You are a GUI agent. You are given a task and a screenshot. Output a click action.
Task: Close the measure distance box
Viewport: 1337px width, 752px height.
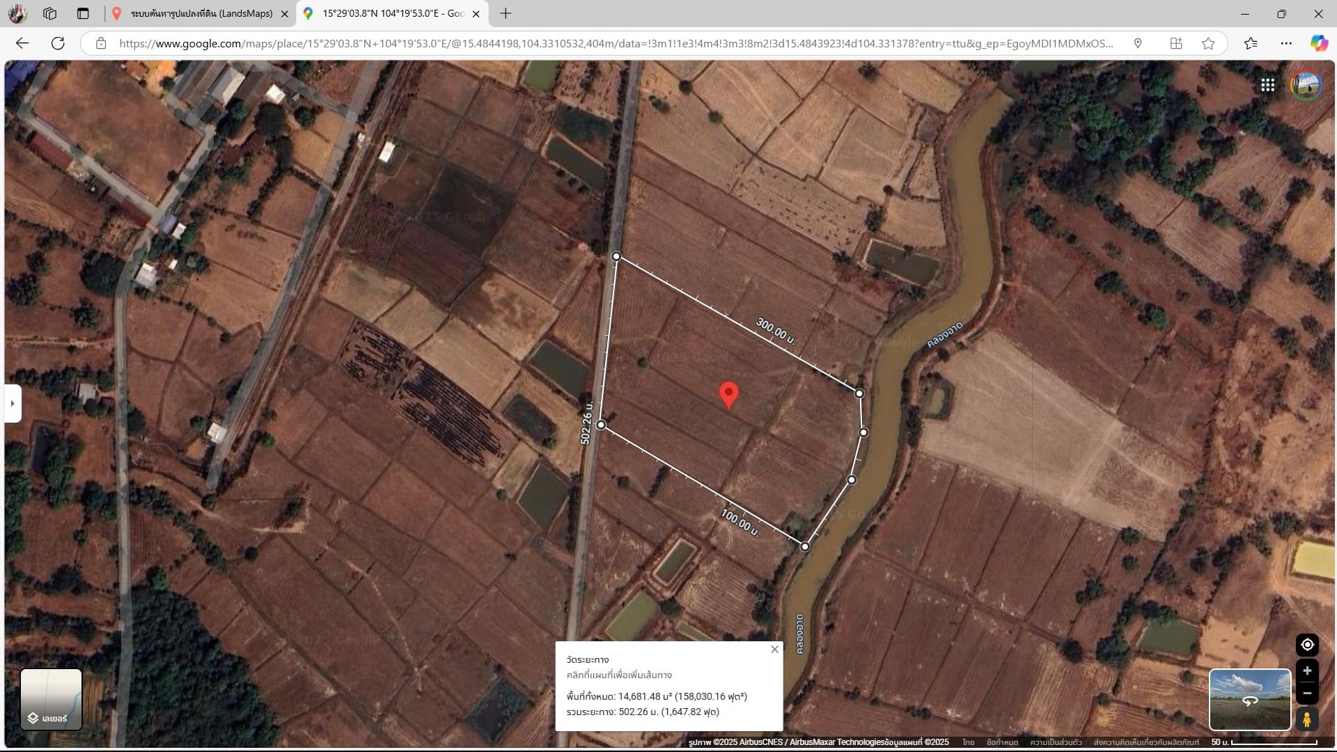click(x=774, y=650)
